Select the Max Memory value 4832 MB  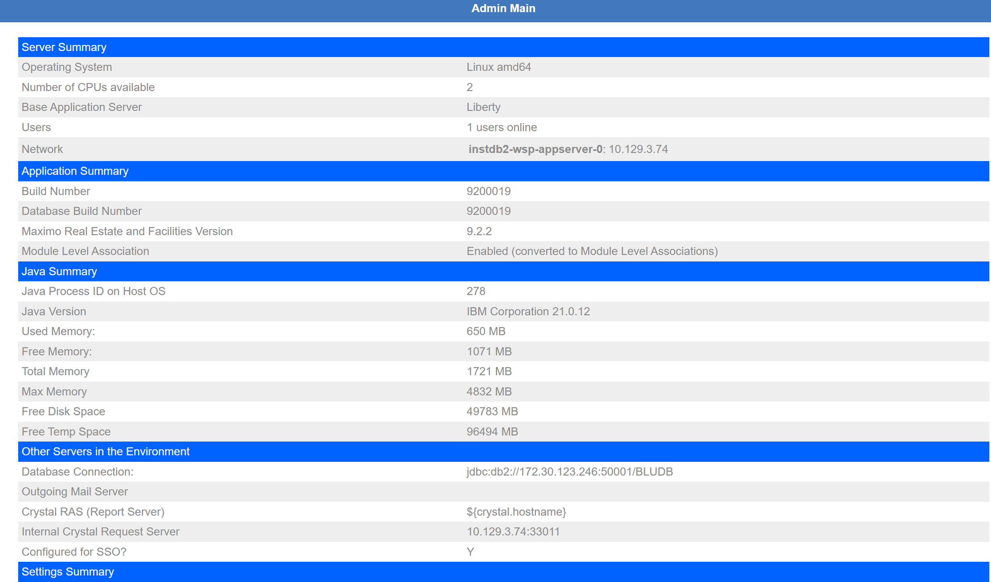[x=489, y=392]
